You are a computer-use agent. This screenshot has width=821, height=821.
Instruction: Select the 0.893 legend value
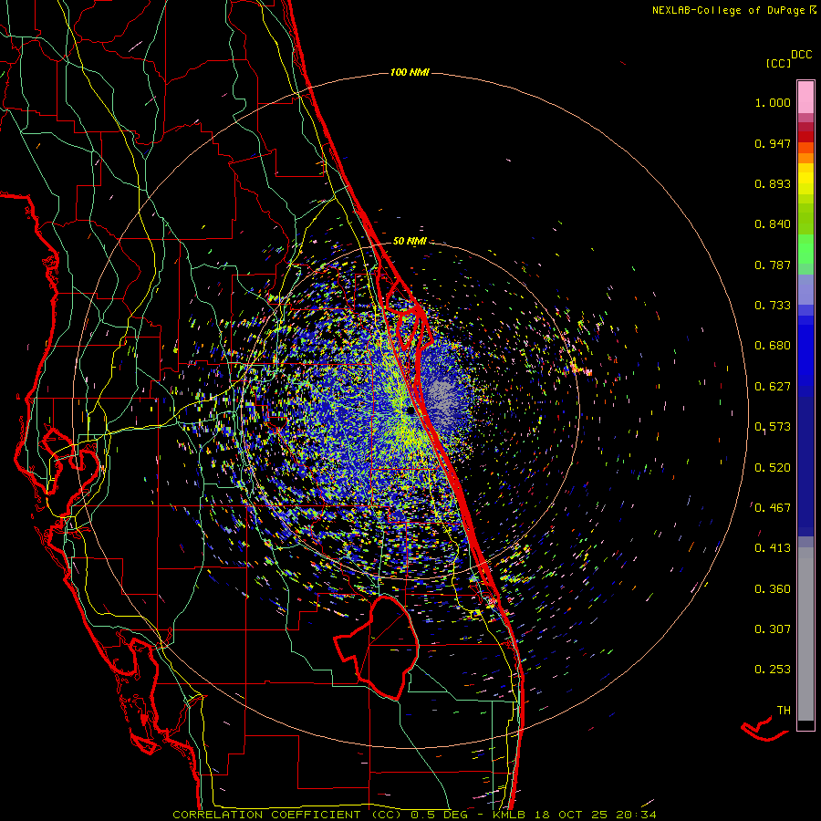click(x=773, y=183)
